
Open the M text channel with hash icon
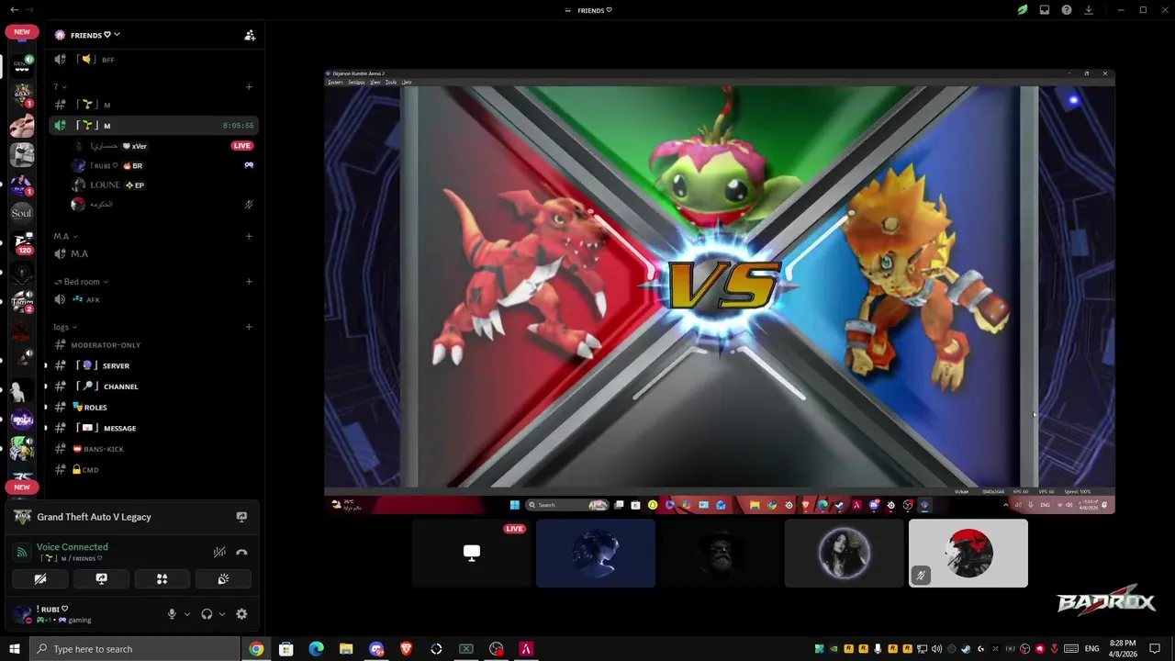pyautogui.click(x=152, y=105)
